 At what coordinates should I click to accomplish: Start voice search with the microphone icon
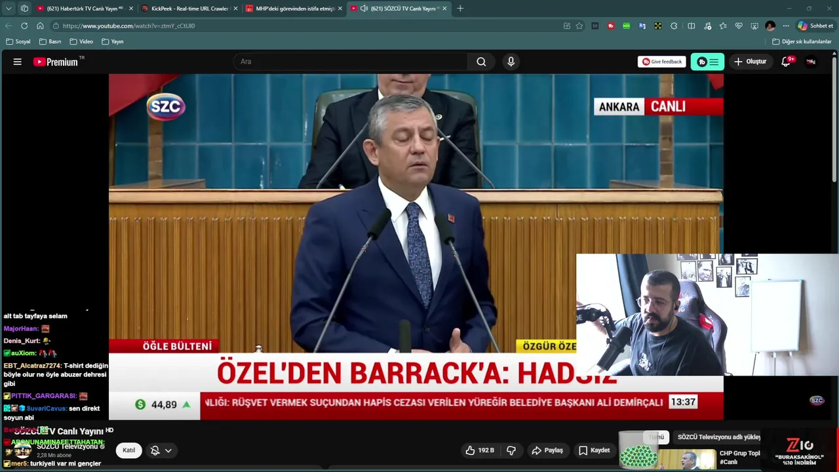pos(511,62)
